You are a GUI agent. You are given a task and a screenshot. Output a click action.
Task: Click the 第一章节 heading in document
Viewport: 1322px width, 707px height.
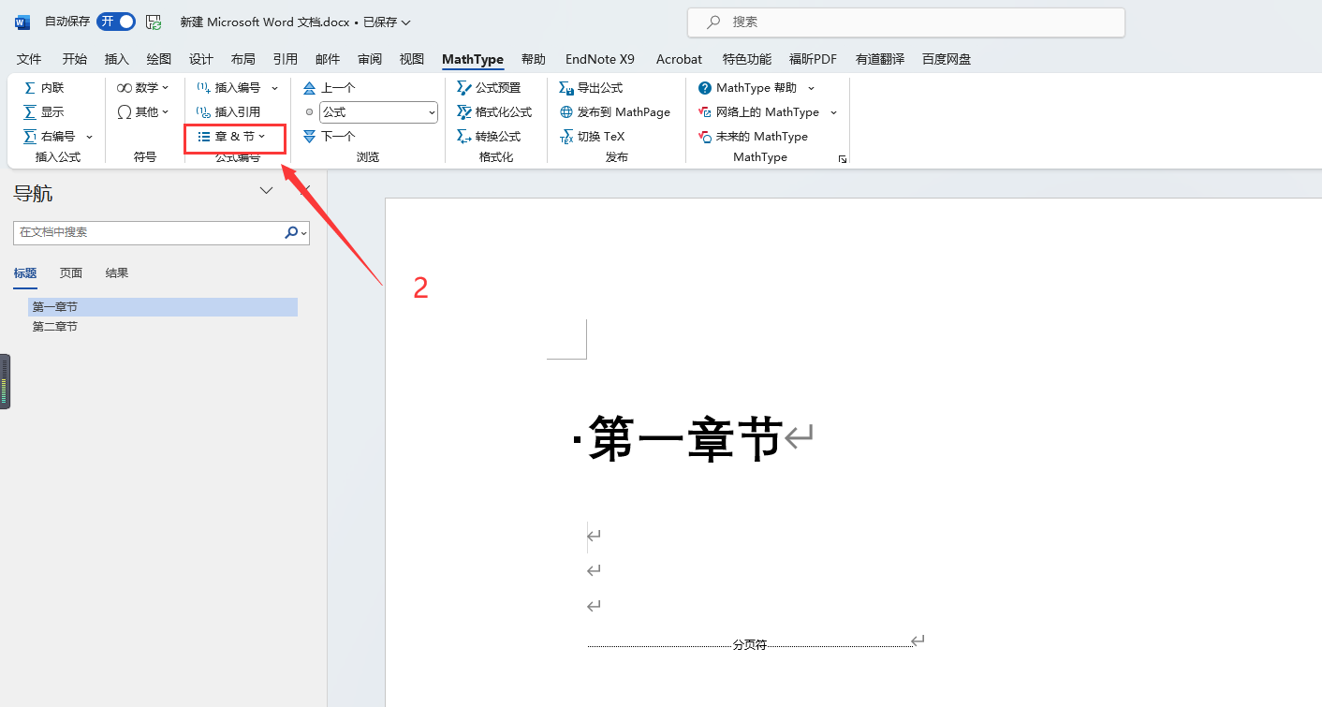tap(684, 438)
